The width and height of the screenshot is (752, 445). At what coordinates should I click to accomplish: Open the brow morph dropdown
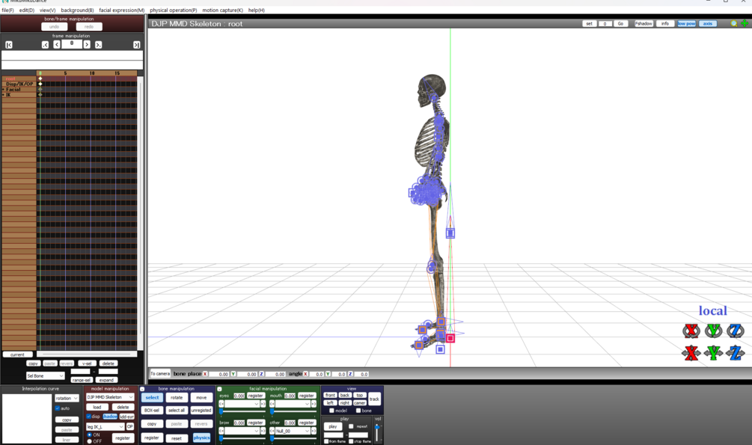tap(242, 431)
